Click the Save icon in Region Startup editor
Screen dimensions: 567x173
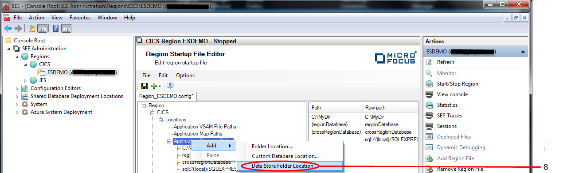[144, 86]
